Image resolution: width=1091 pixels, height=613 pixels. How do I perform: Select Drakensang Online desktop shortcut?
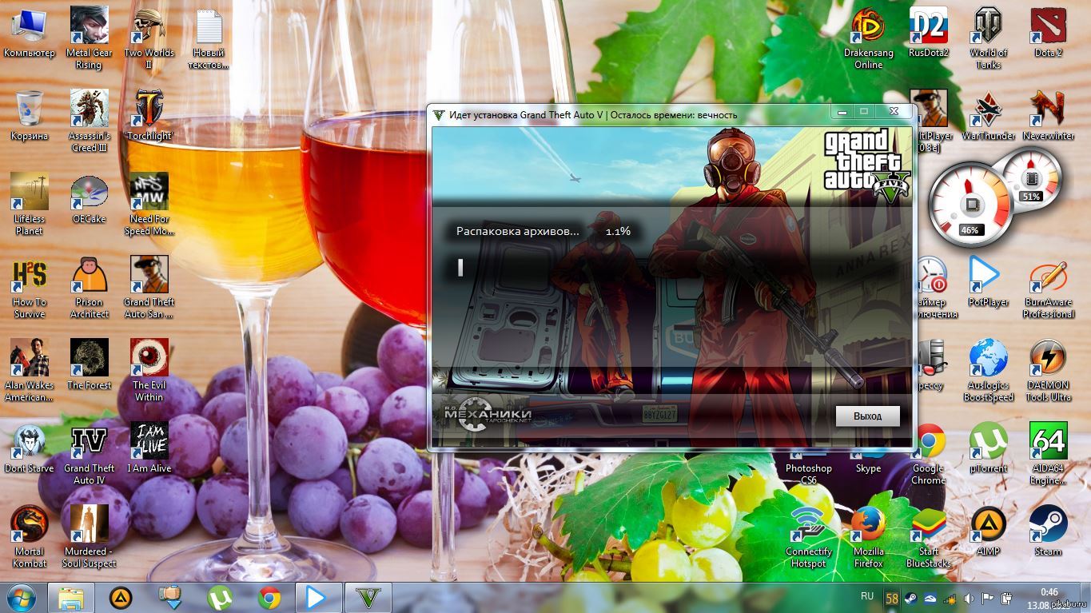[x=868, y=38]
